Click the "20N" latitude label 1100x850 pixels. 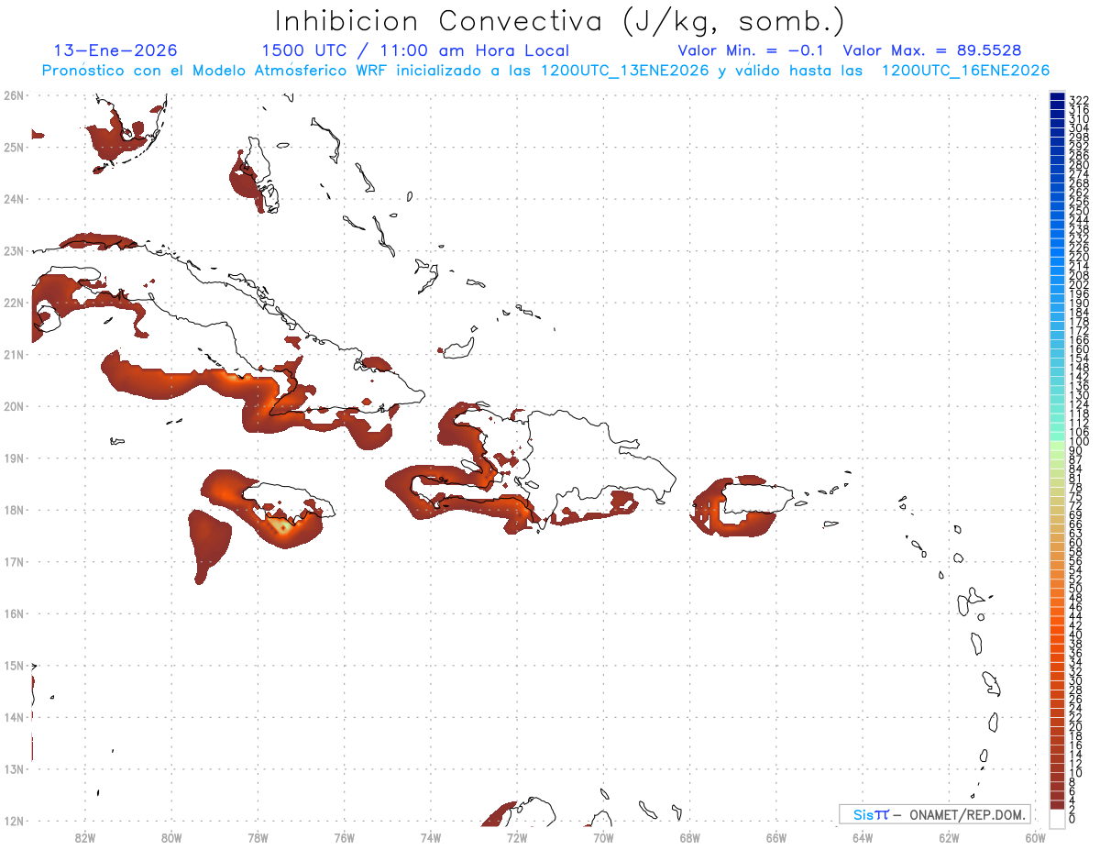(x=14, y=406)
